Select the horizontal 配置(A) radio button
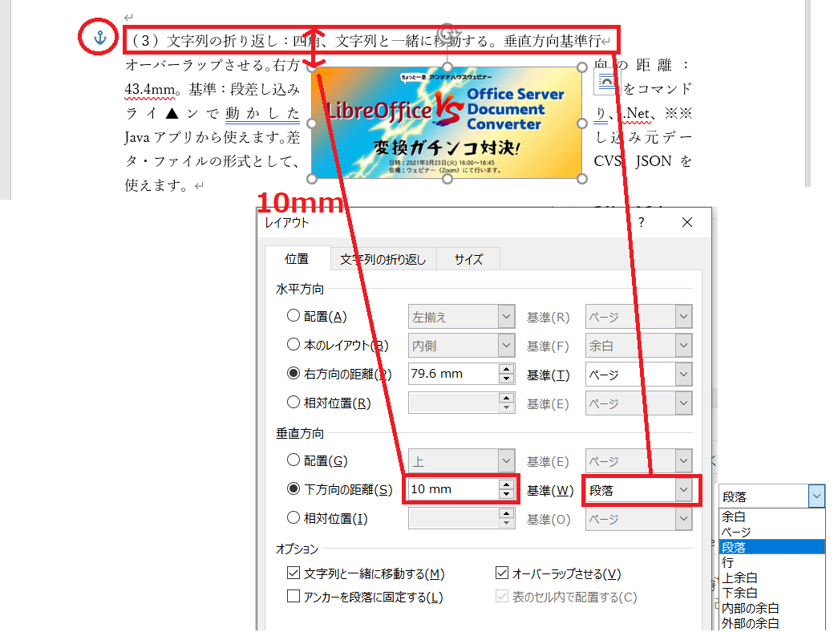Image resolution: width=834 pixels, height=632 pixels. point(294,316)
